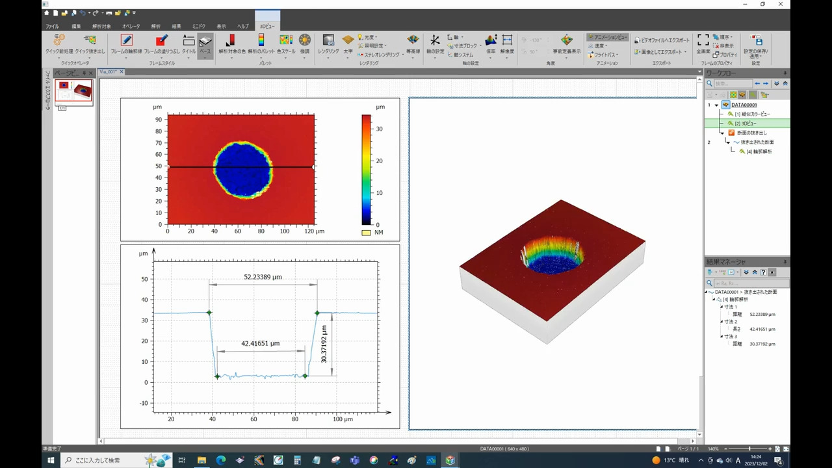832x468 pixels.
Task: Open the Axis (軸) dropdown in ribbon
Action: [455, 38]
